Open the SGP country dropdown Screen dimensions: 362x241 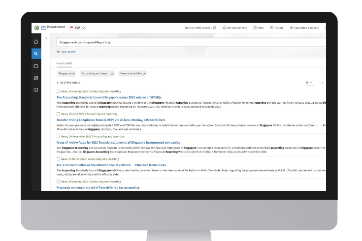pos(78,28)
